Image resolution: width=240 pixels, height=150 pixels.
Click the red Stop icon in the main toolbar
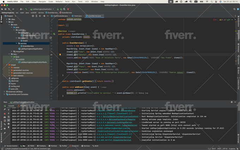click(x=68, y=9)
